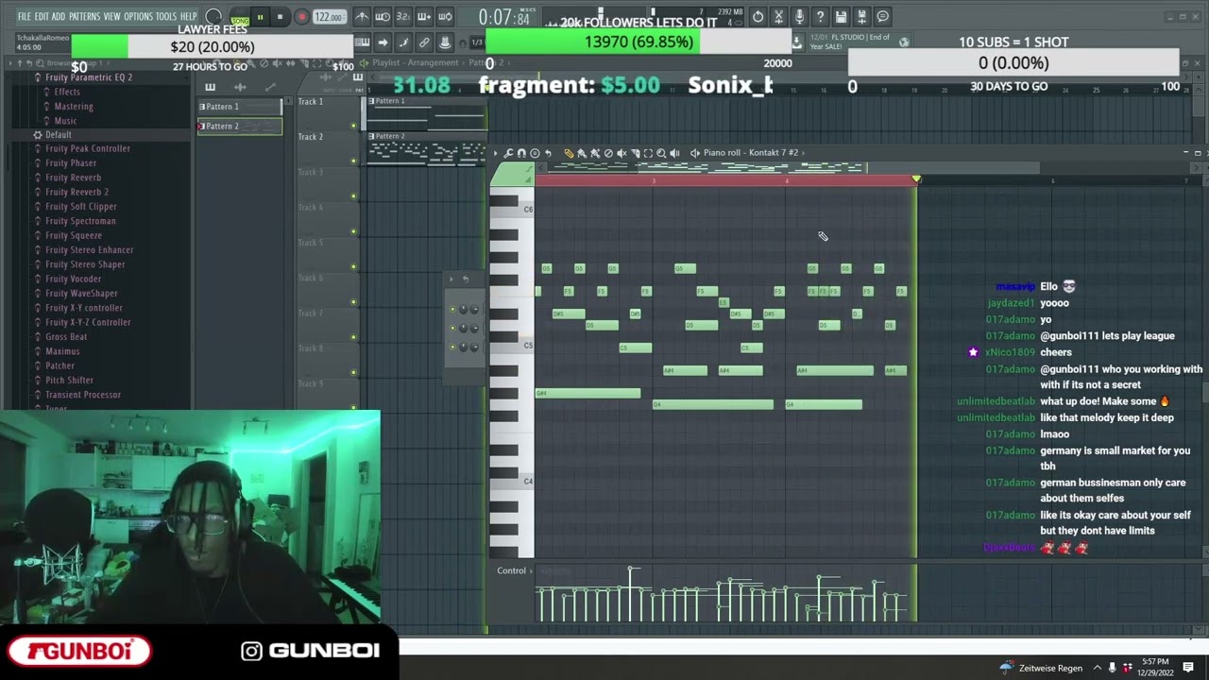Mute Track 5 green dot in playlist
Screen dimensions: 1209x680
pos(353,266)
